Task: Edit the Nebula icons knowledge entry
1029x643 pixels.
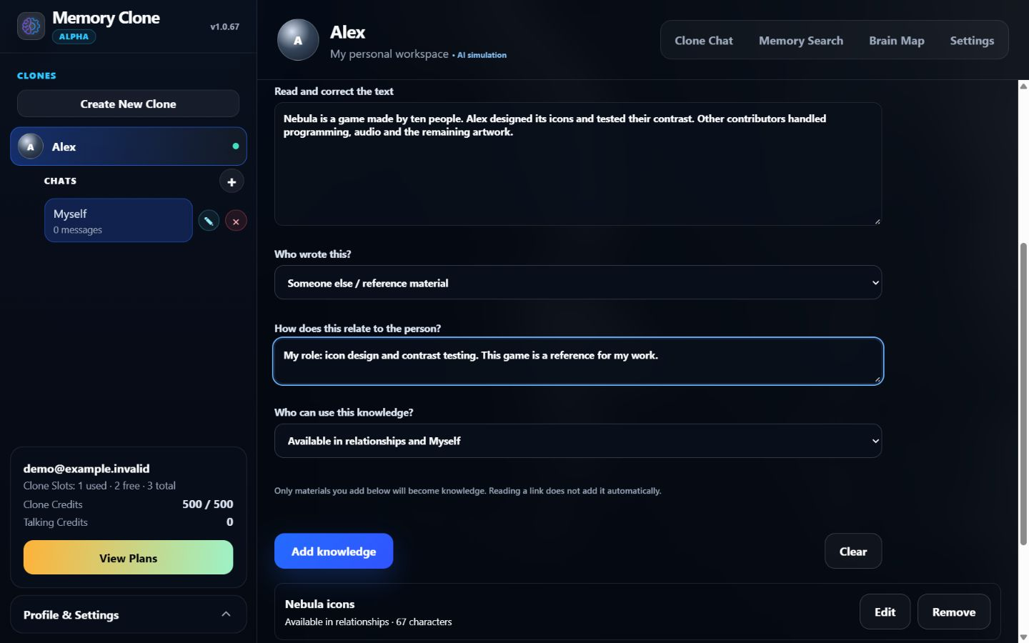Action: tap(885, 612)
